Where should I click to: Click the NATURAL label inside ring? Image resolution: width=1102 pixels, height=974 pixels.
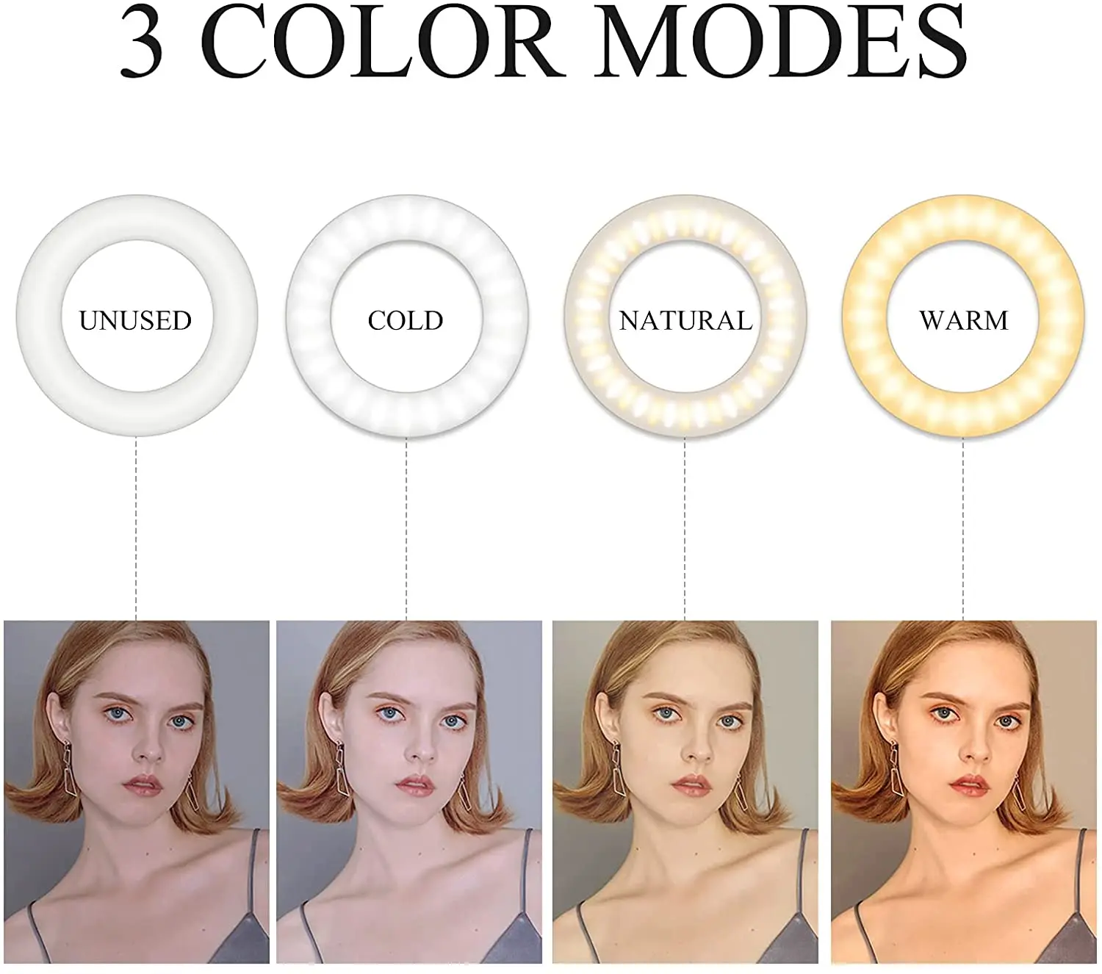(x=685, y=321)
